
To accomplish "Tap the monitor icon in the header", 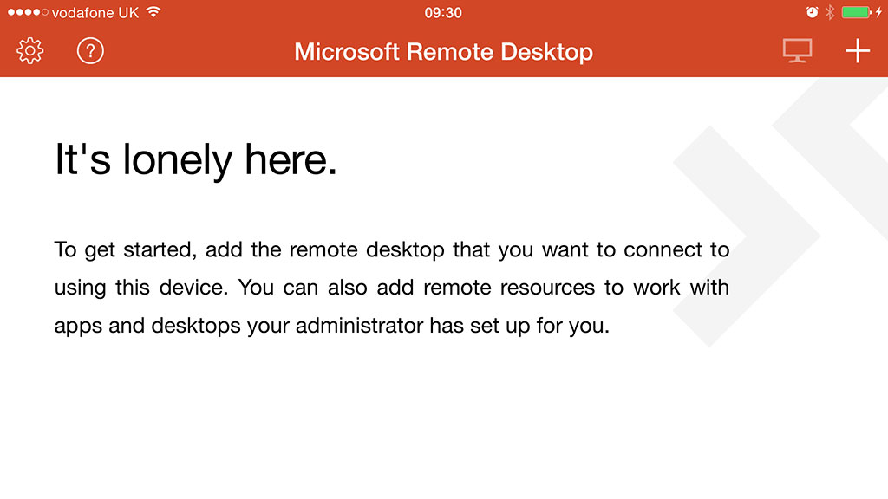I will (797, 51).
